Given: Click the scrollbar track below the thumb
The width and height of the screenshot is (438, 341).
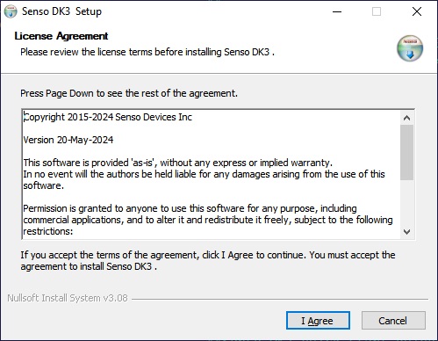Looking at the screenshot, I should [x=406, y=203].
